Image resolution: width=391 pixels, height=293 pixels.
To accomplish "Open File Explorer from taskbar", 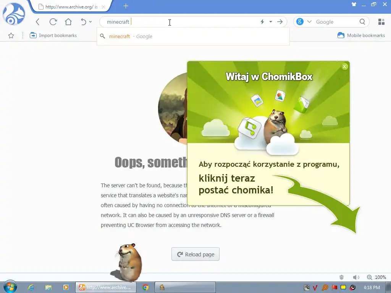I will pyautogui.click(x=48, y=287).
